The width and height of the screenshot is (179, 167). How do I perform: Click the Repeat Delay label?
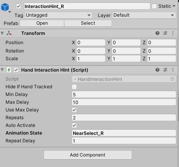tap(20, 141)
